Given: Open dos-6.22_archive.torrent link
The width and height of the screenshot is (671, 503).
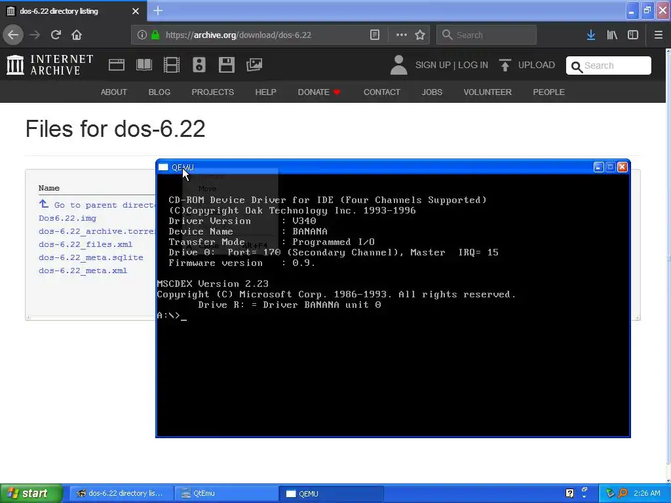Looking at the screenshot, I should pos(97,231).
